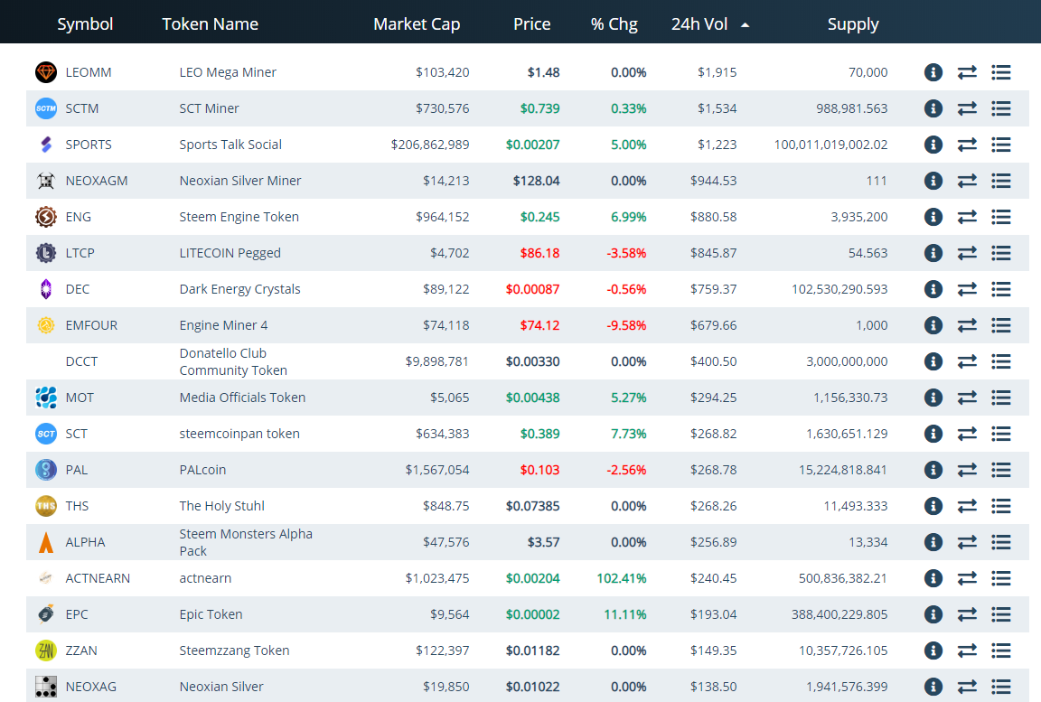Click trade arrows icon in SPORTS row

coord(967,145)
